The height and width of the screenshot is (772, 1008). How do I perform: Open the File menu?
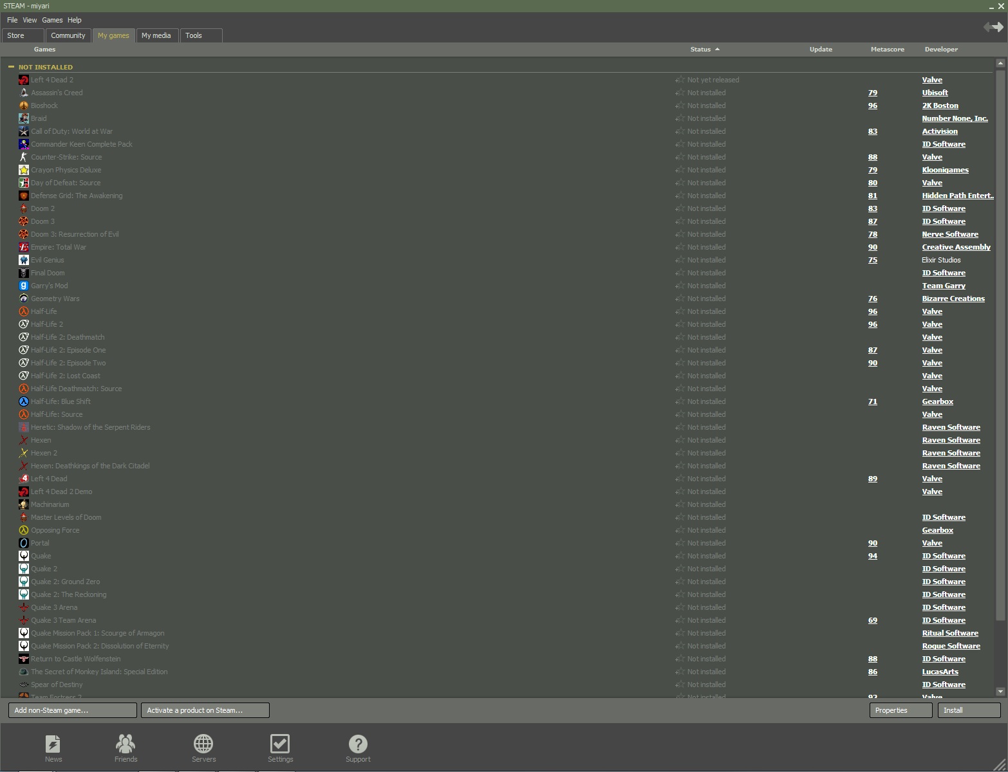pos(12,20)
